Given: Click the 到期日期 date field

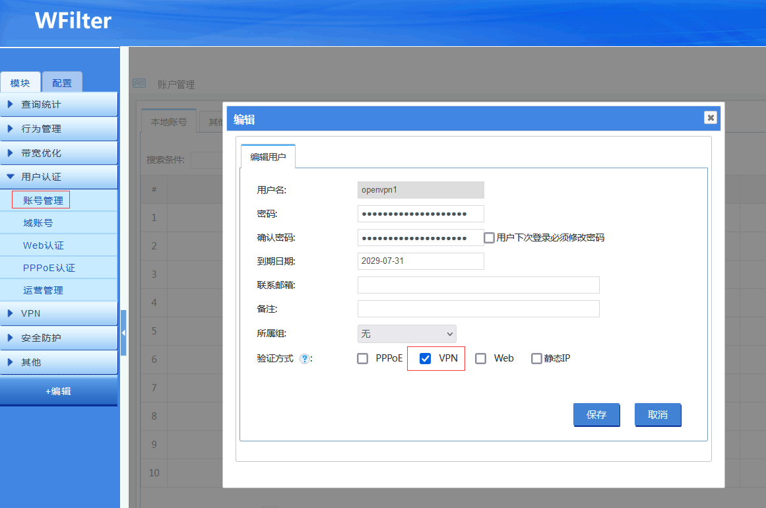Looking at the screenshot, I should (x=420, y=261).
